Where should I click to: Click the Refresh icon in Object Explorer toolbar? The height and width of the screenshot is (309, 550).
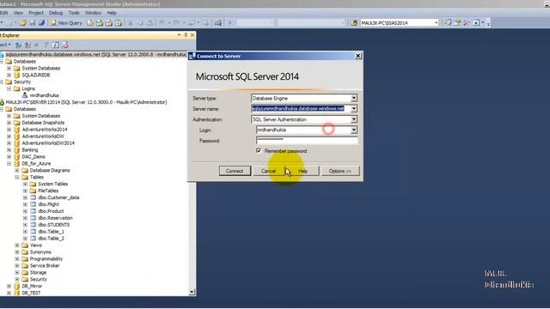click(55, 45)
